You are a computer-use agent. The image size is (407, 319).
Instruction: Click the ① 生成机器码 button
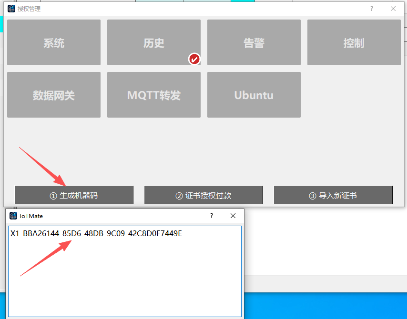tap(74, 195)
